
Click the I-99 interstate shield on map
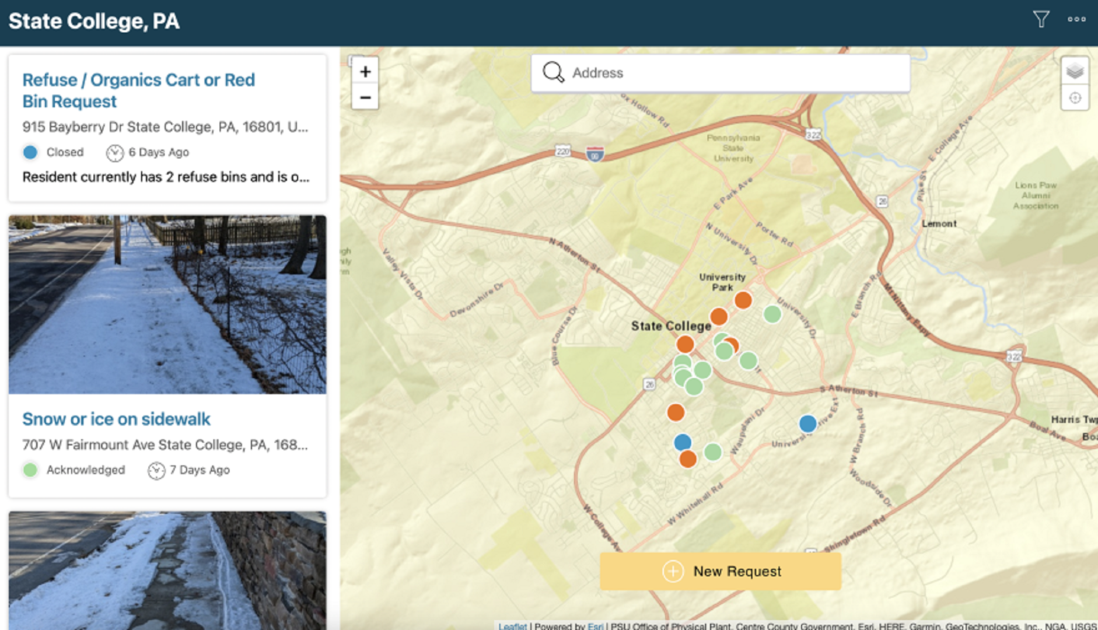pos(595,154)
